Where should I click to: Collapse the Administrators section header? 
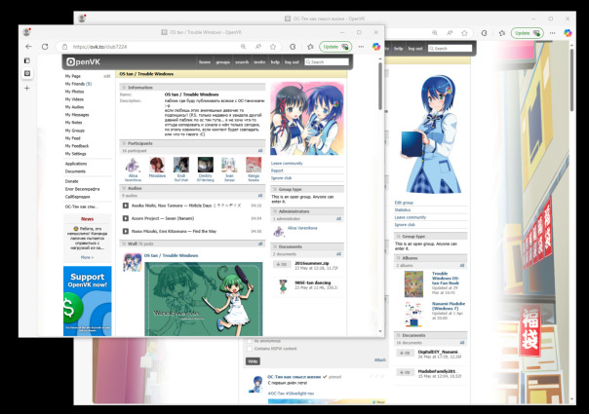[x=307, y=211]
